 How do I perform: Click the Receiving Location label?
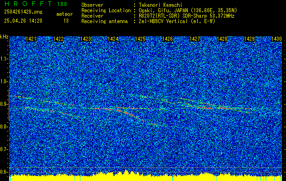coord(106,10)
